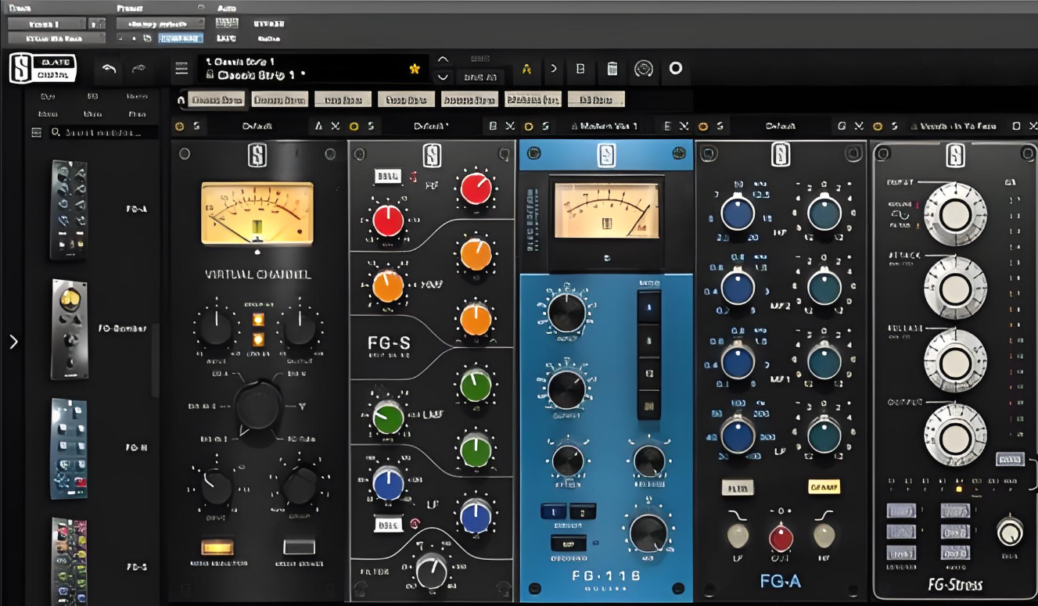This screenshot has width=1038, height=606.
Task: Step to next preset with down chevron
Action: pos(443,77)
